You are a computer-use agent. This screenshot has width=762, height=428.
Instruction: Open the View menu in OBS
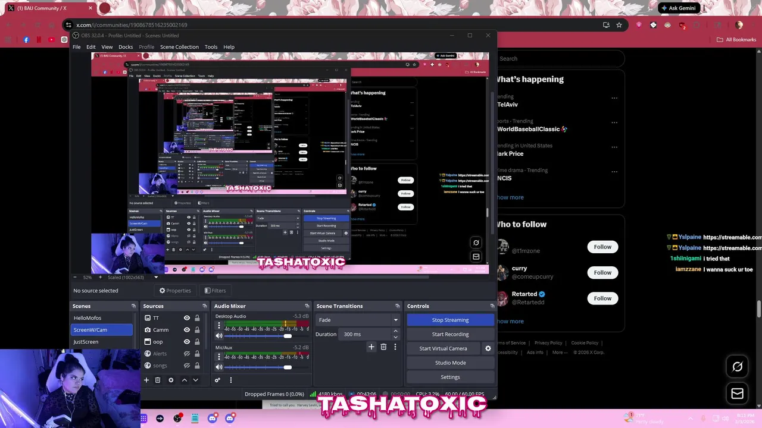click(107, 47)
